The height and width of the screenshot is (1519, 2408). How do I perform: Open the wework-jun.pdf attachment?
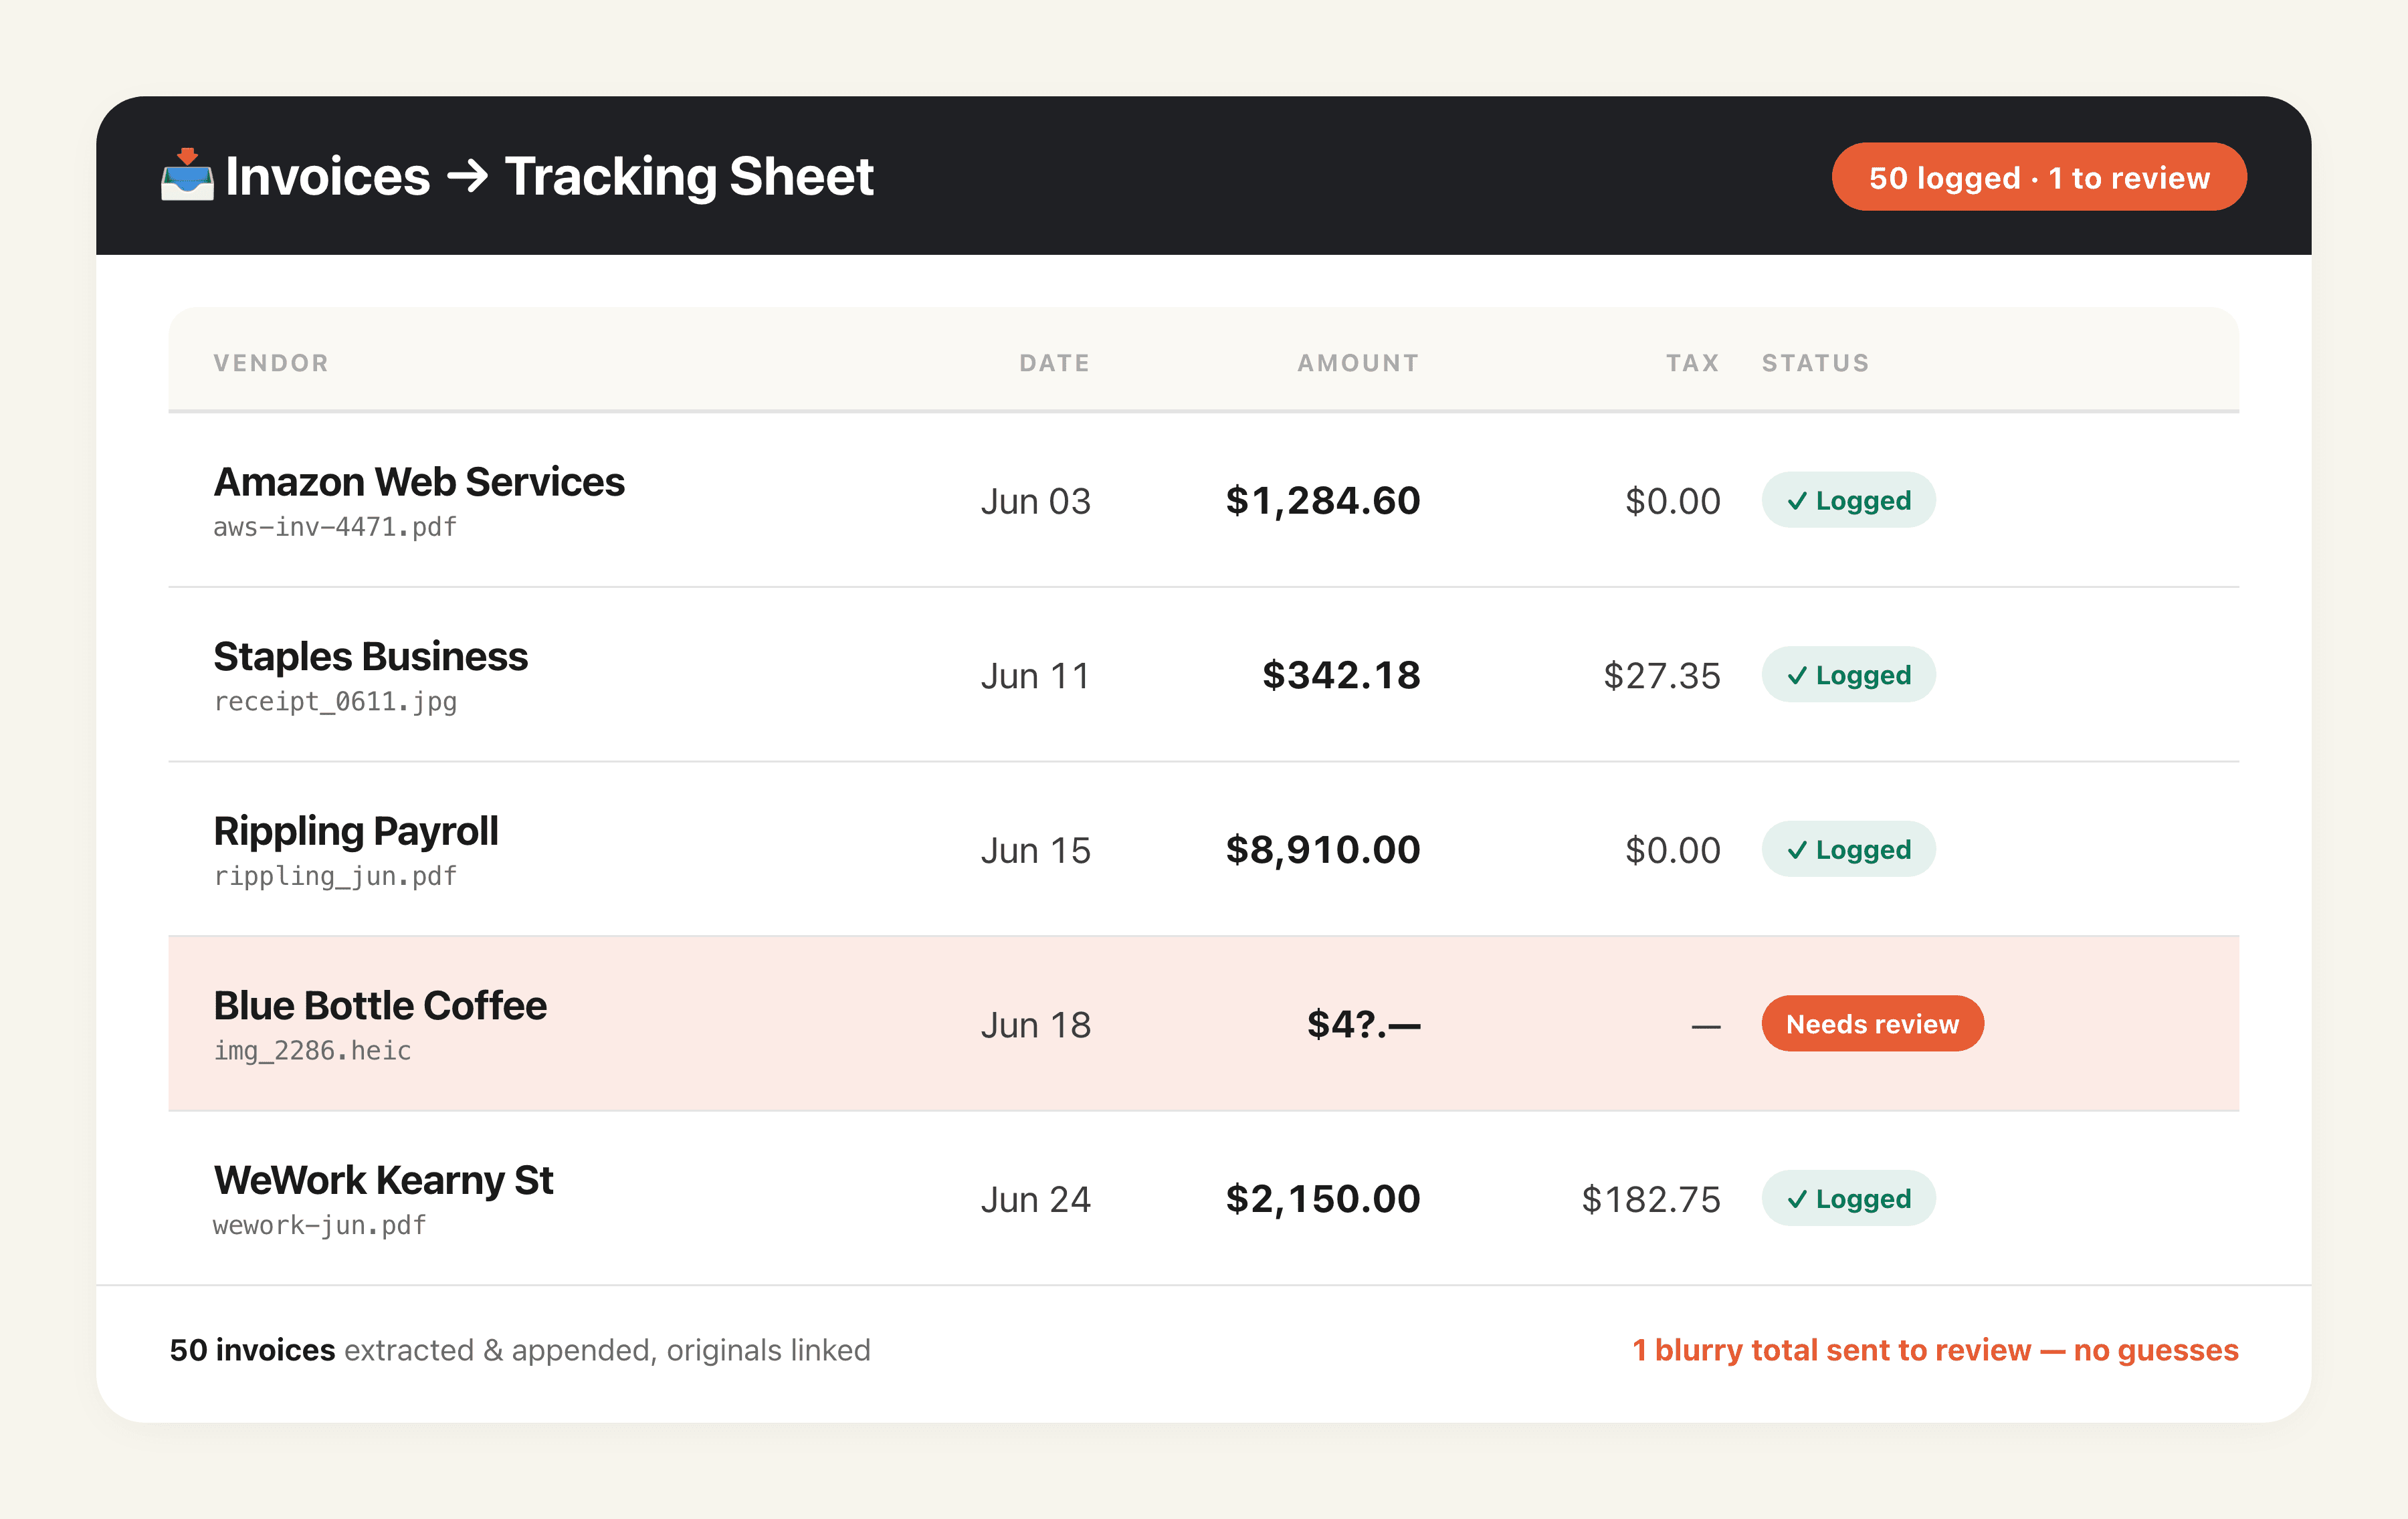pyautogui.click(x=320, y=1225)
